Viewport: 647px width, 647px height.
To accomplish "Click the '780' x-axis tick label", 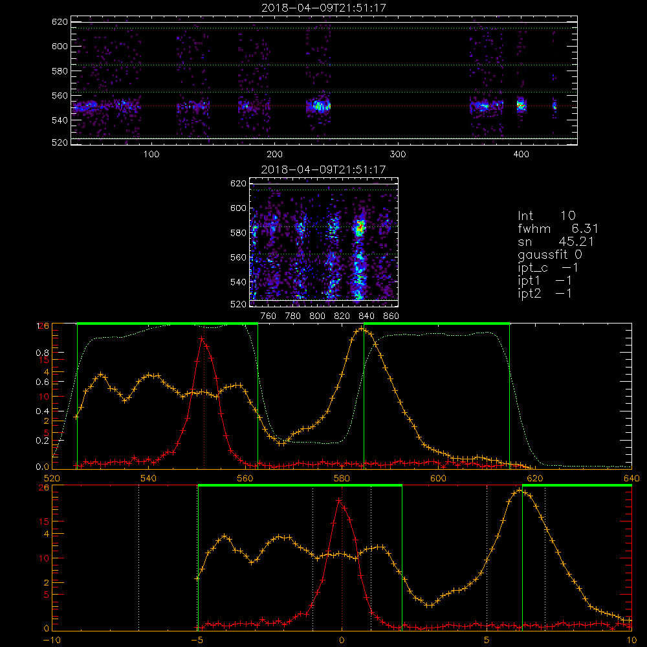I will click(x=293, y=316).
